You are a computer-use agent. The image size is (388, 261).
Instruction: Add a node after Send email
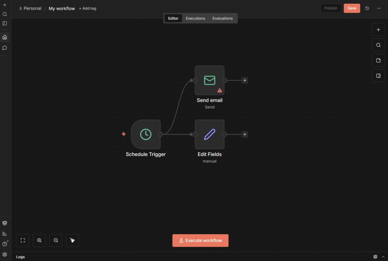pyautogui.click(x=245, y=80)
